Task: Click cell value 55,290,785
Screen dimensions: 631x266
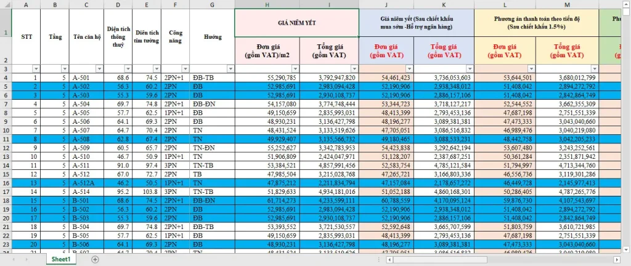Action: click(267, 78)
